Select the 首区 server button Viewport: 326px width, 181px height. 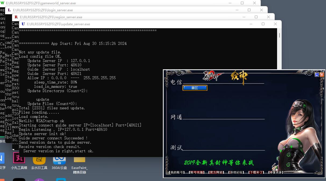pos(195,88)
